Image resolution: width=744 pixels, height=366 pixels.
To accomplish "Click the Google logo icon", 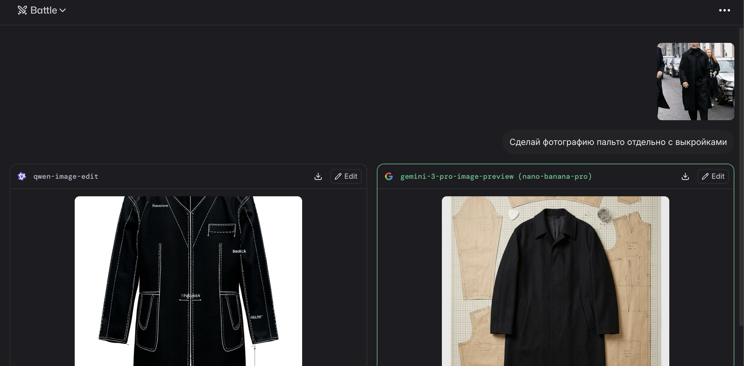I will pos(389,176).
